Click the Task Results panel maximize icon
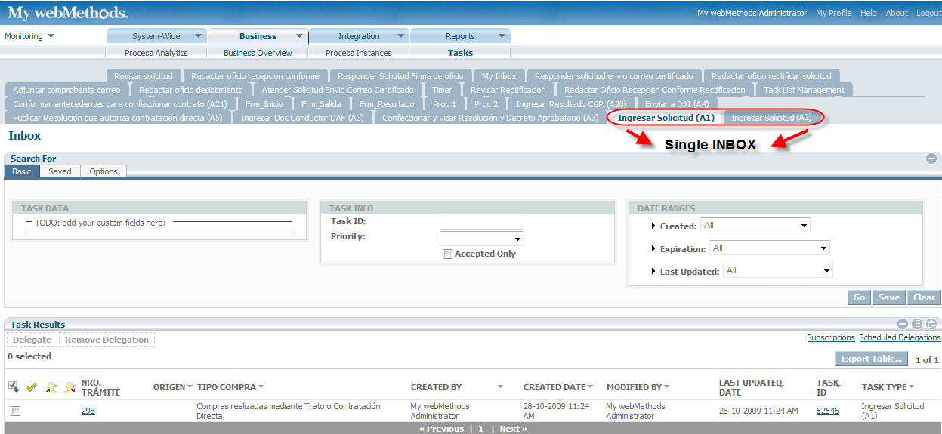 tap(931, 324)
